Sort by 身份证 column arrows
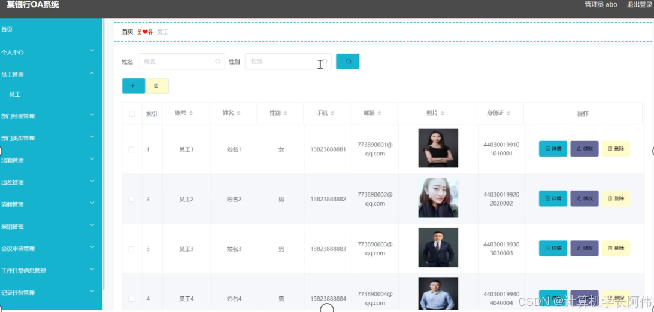654x312 pixels. (508, 113)
